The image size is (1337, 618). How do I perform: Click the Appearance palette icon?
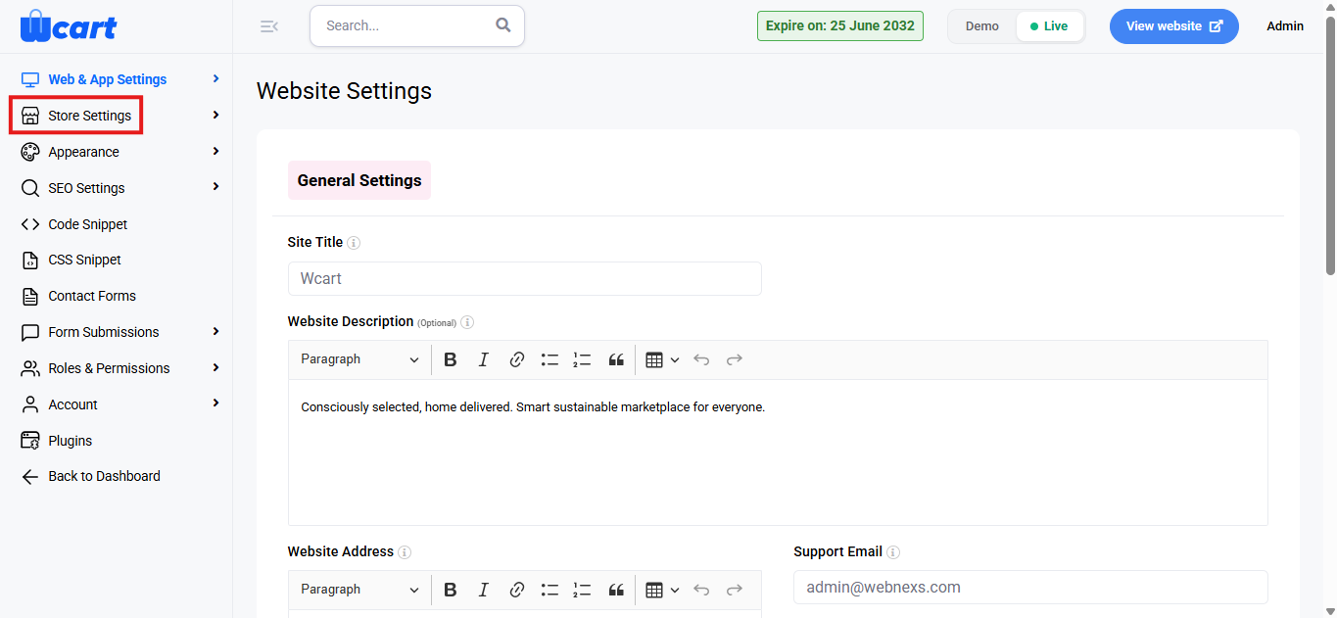[30, 152]
